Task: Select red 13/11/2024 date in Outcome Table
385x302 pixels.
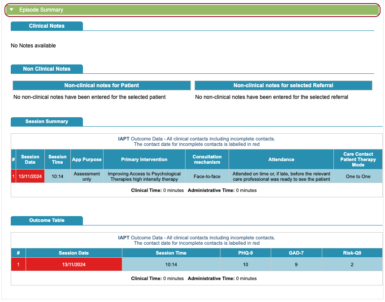Action: (x=74, y=264)
